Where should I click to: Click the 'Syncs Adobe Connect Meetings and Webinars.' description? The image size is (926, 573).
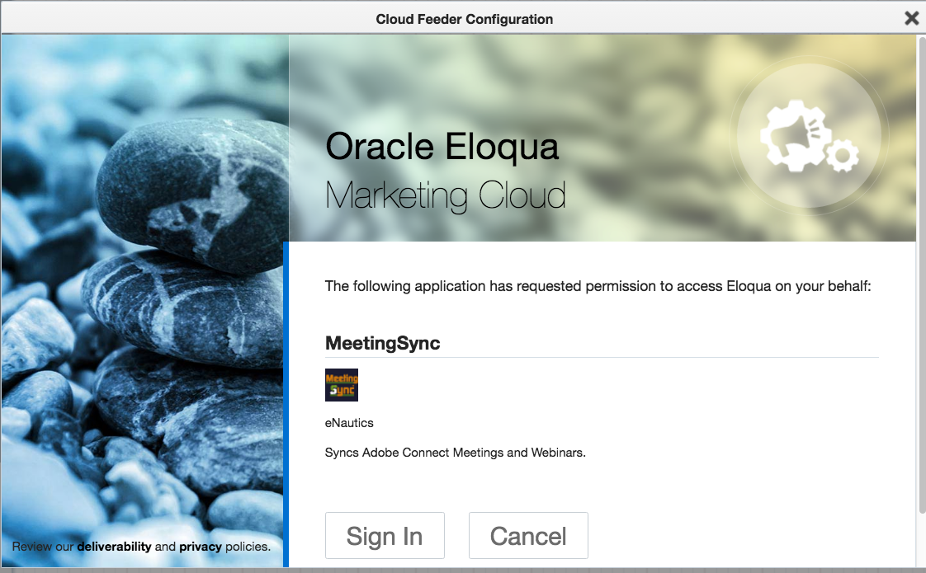click(x=456, y=453)
